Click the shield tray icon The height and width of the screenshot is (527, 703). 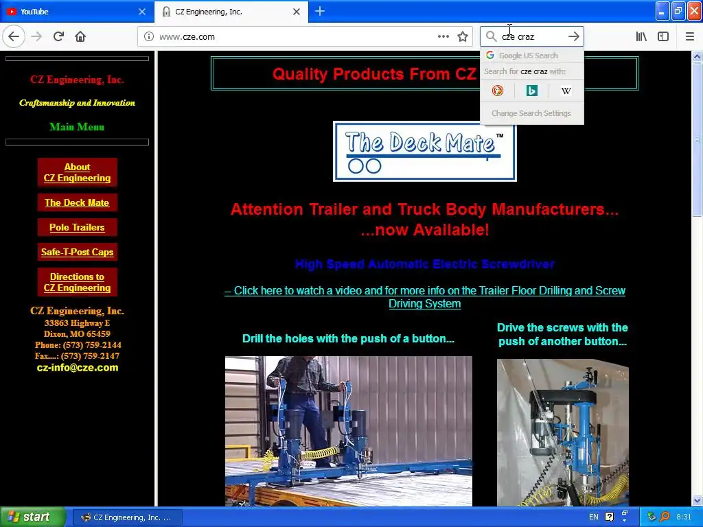652,517
